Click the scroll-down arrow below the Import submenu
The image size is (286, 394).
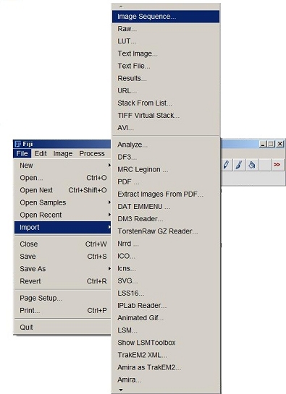tap(121, 390)
